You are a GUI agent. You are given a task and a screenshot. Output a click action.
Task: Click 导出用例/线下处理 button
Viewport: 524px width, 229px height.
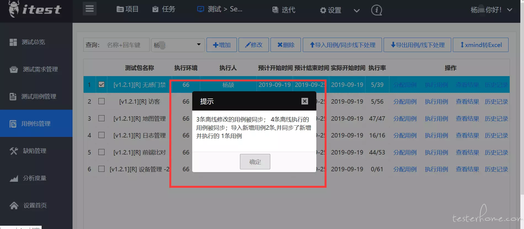pyautogui.click(x=418, y=45)
